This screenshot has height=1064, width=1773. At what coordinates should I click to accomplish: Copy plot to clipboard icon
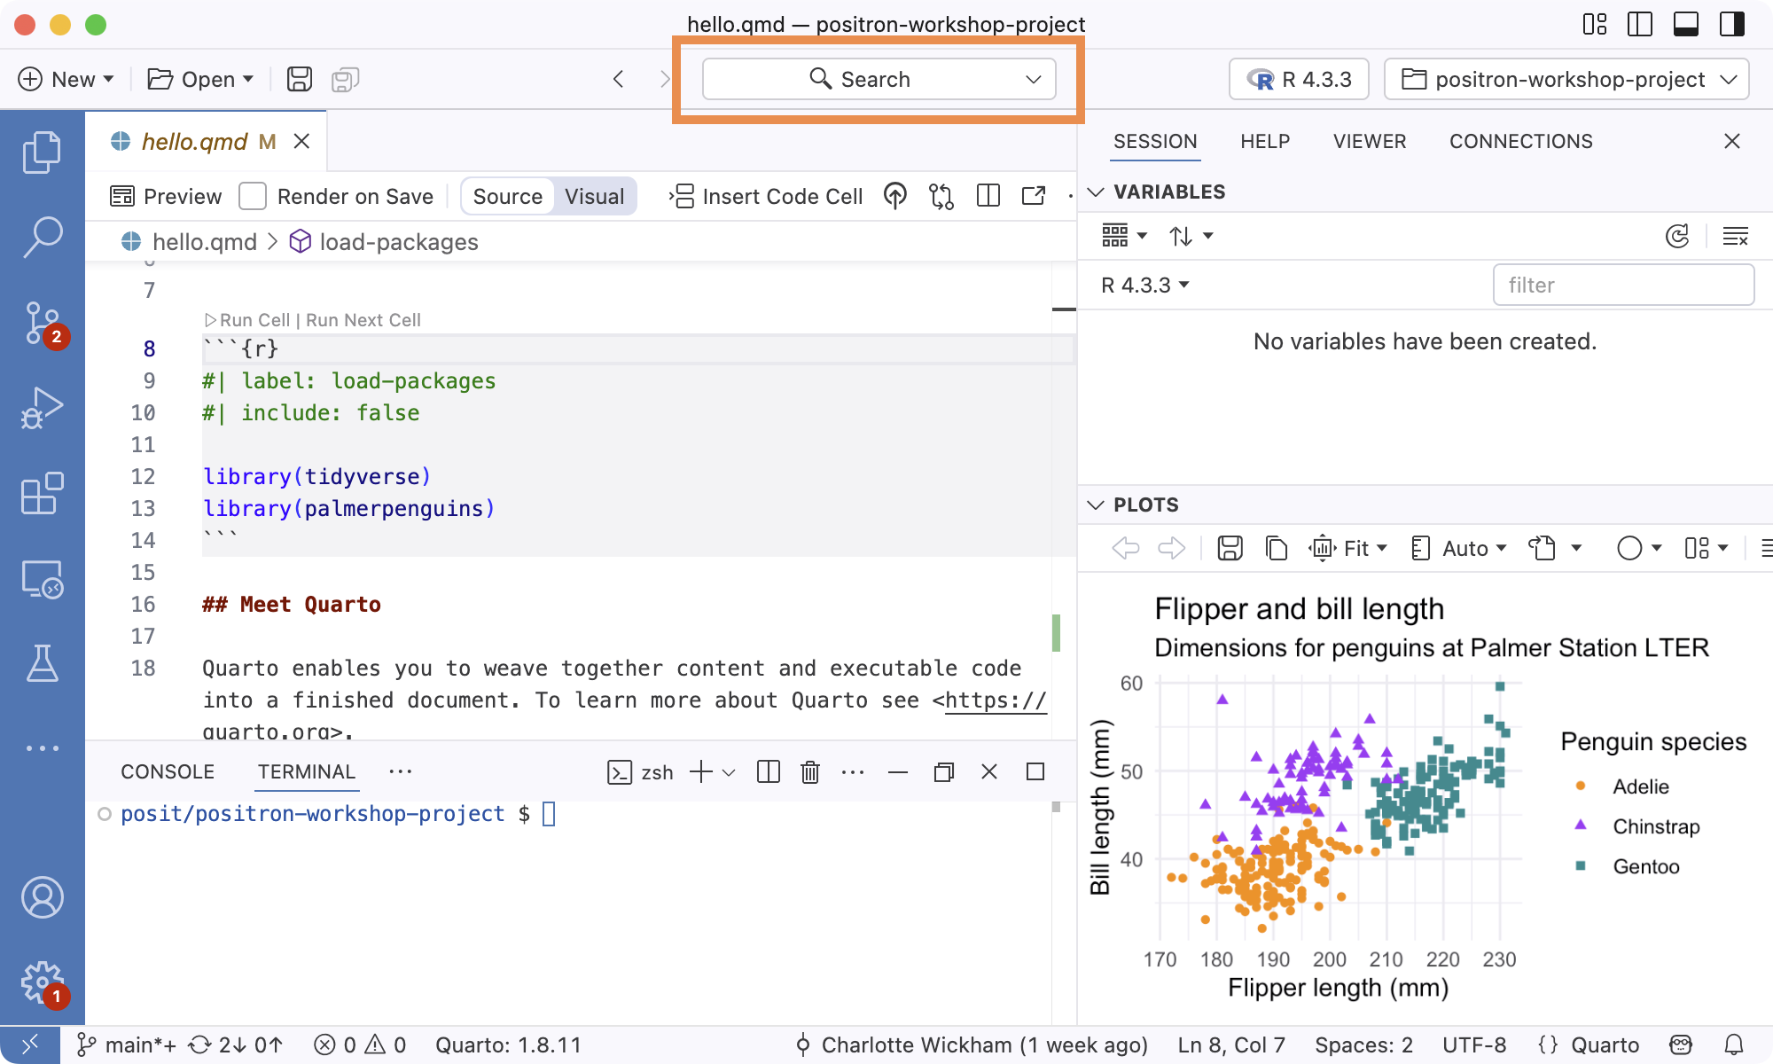pyautogui.click(x=1276, y=548)
